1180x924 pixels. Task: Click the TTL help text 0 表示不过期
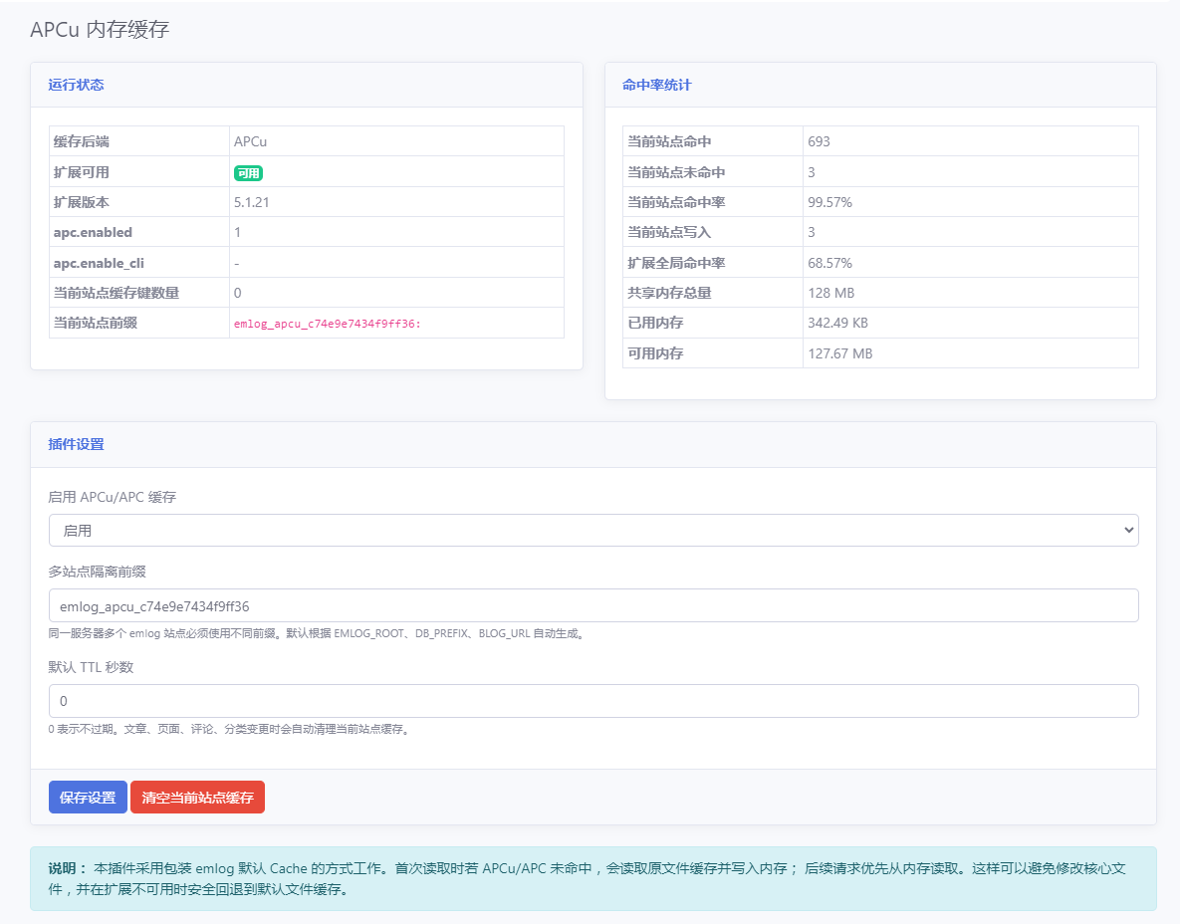tap(230, 729)
